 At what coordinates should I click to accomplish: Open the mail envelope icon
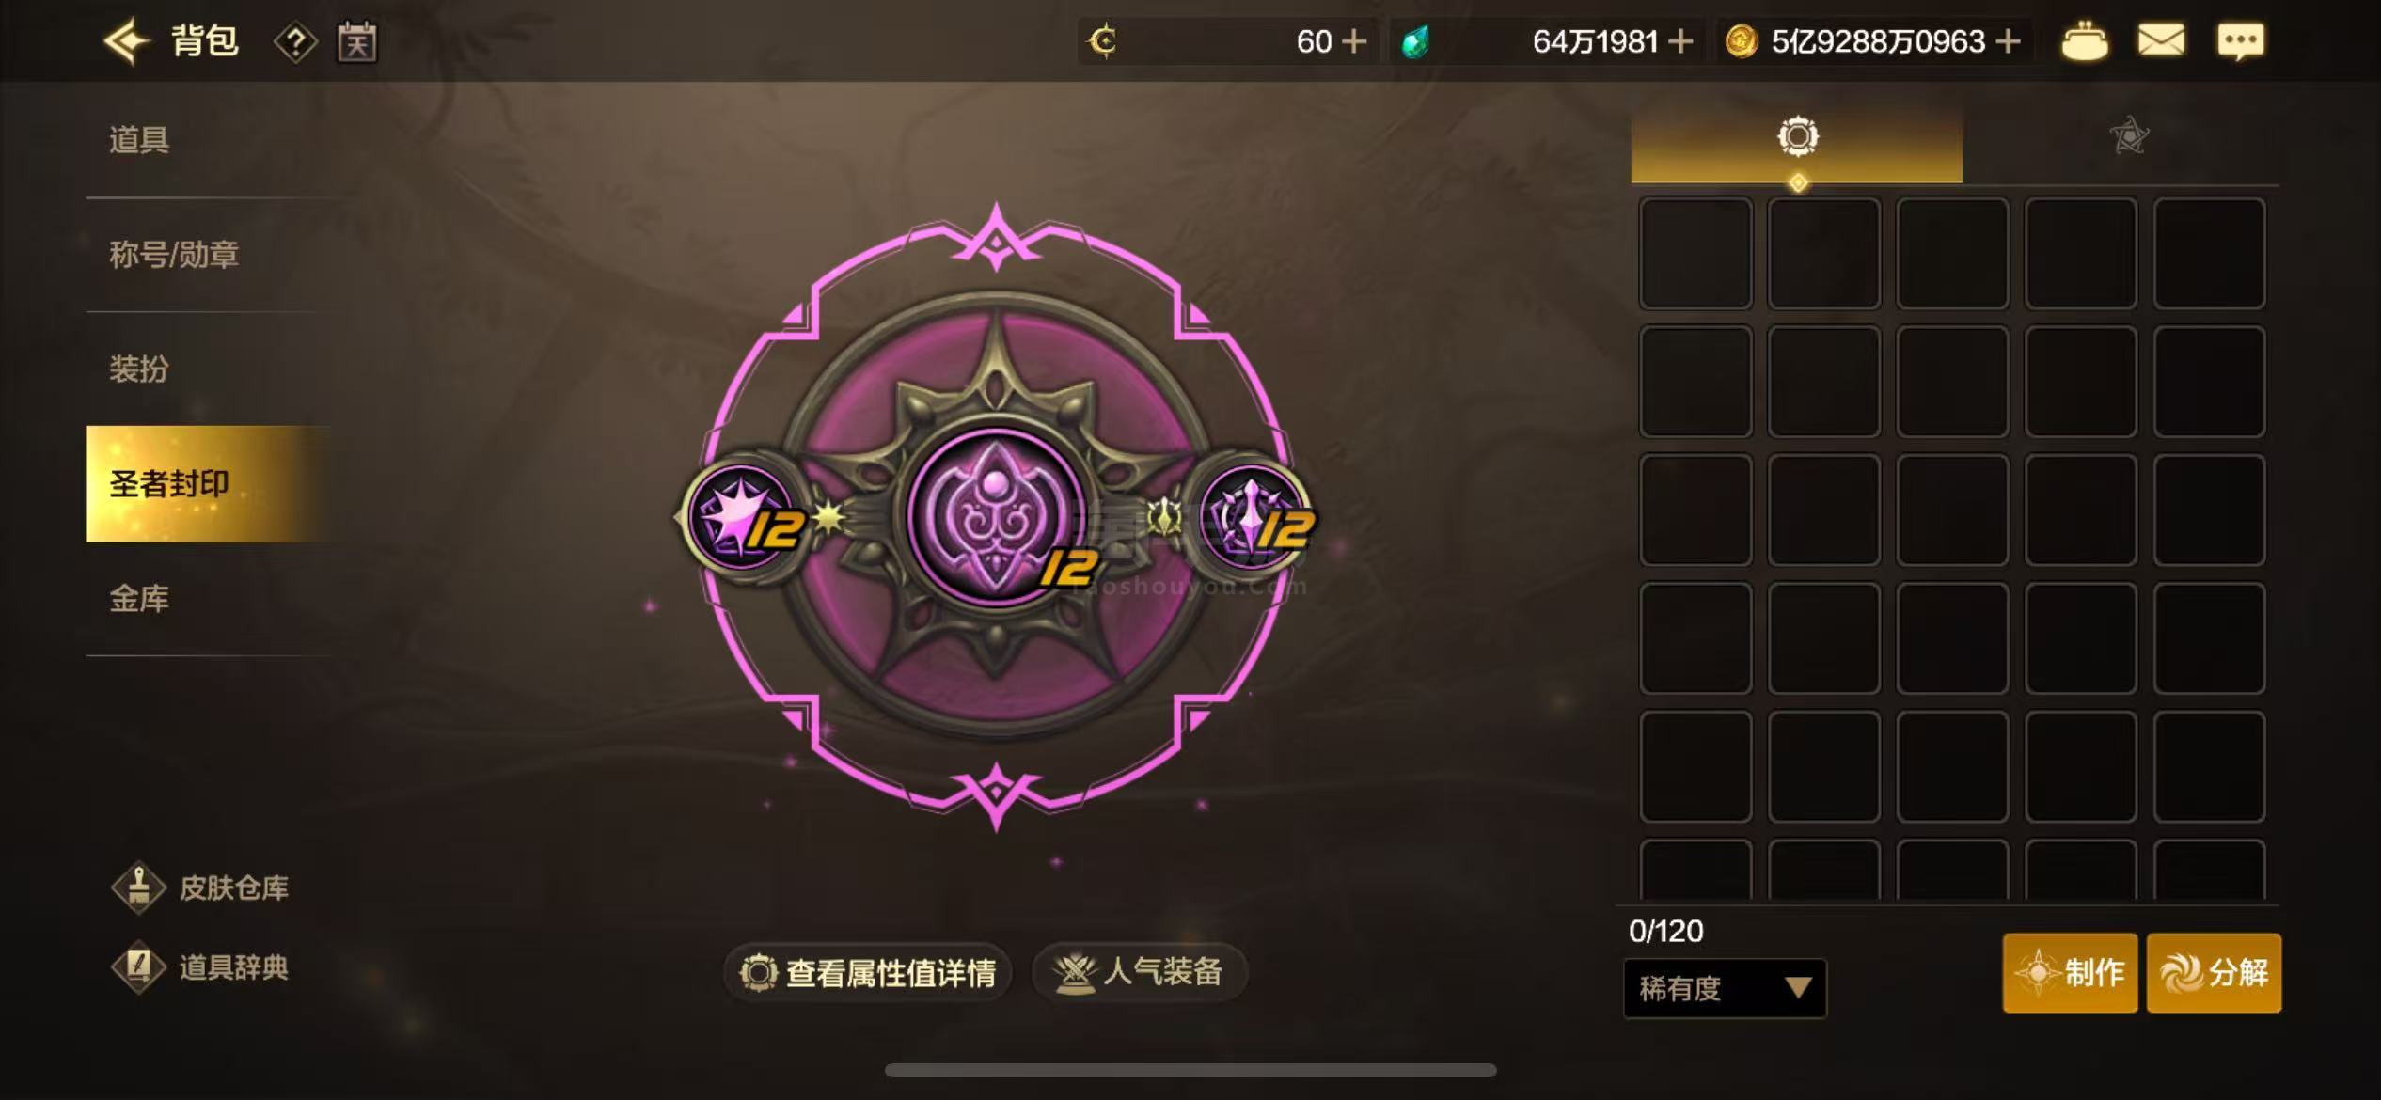click(2161, 41)
